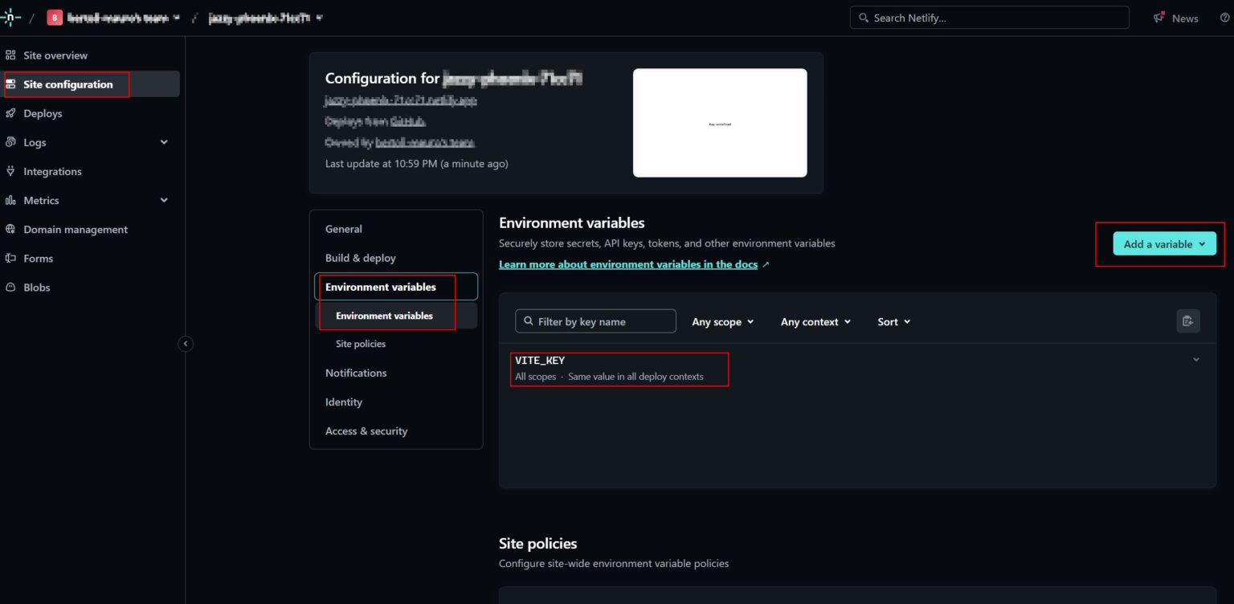
Task: Click the Metrics bar chart icon
Action: click(x=10, y=200)
